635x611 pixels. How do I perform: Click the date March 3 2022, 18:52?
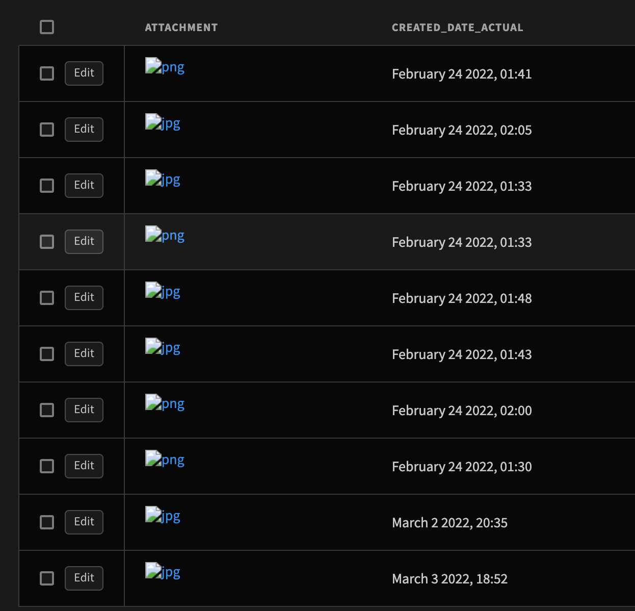[x=450, y=579]
